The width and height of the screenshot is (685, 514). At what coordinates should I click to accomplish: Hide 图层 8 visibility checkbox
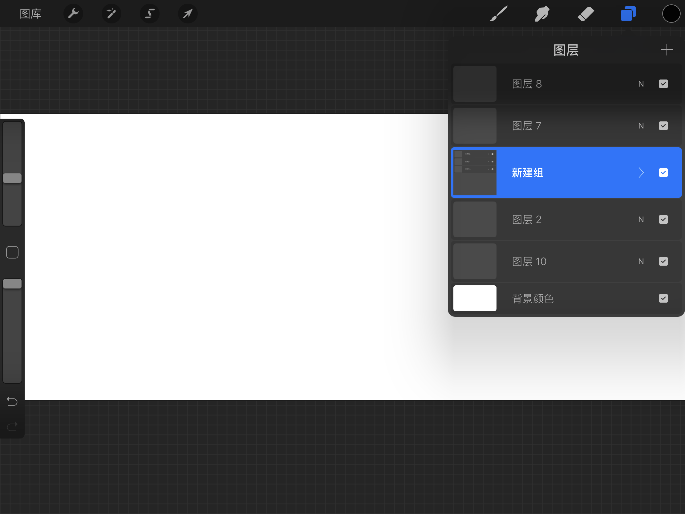(663, 84)
